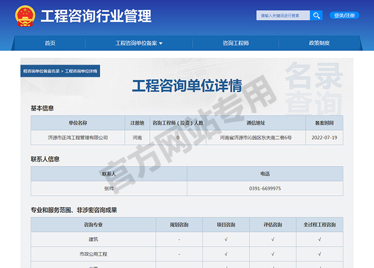Click the 备案时间 date 2022-07-19
The image size is (374, 268).
tap(324, 138)
